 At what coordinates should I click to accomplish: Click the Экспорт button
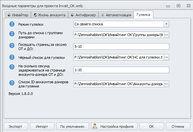point(16,126)
